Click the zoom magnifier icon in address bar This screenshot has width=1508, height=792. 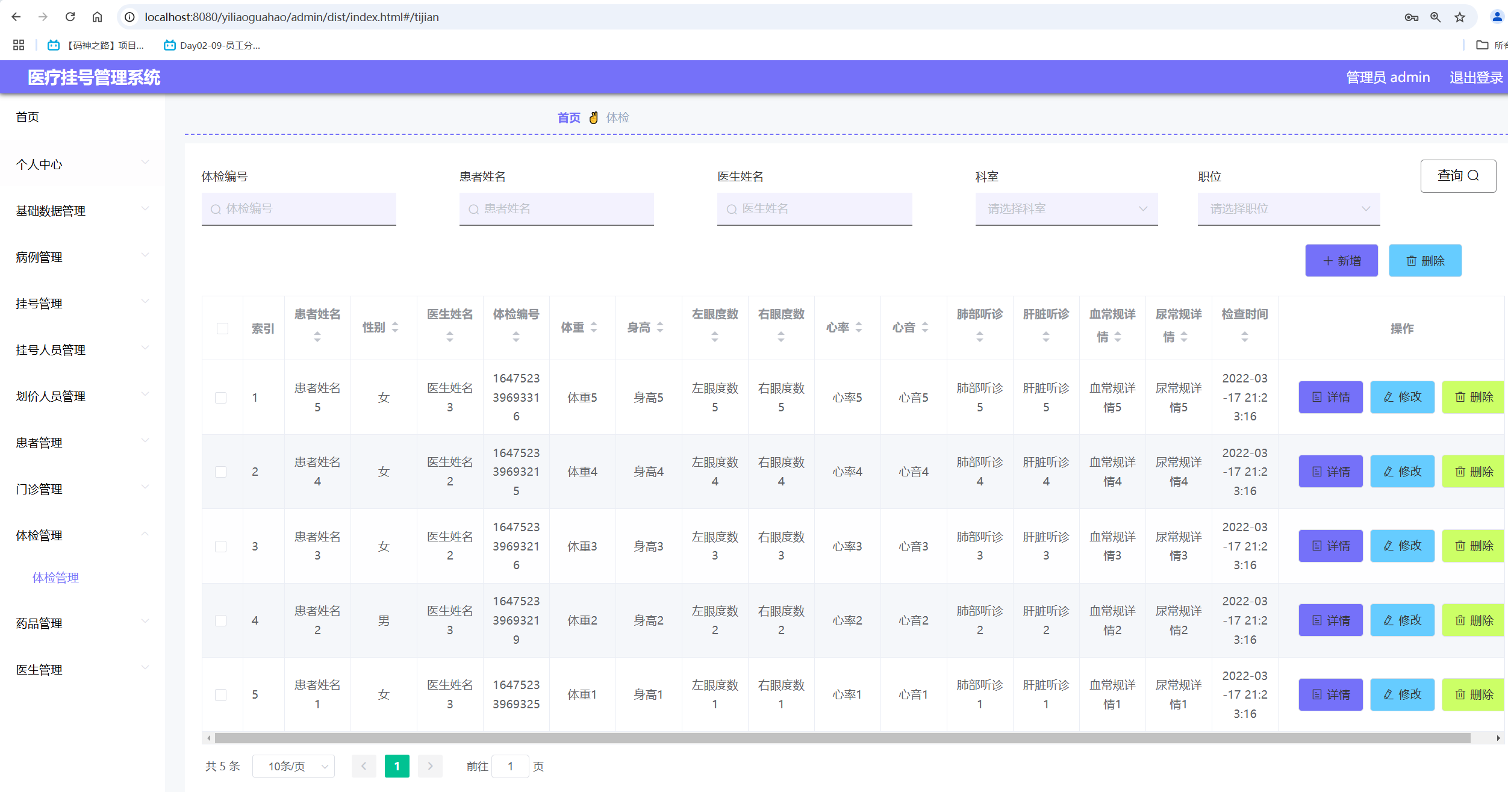point(1435,17)
